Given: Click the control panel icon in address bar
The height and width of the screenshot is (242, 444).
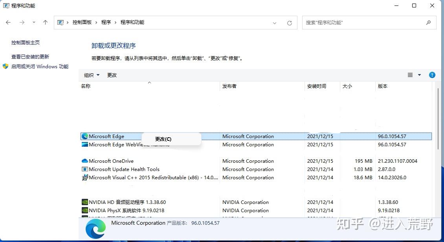Looking at the screenshot, I should point(61,22).
